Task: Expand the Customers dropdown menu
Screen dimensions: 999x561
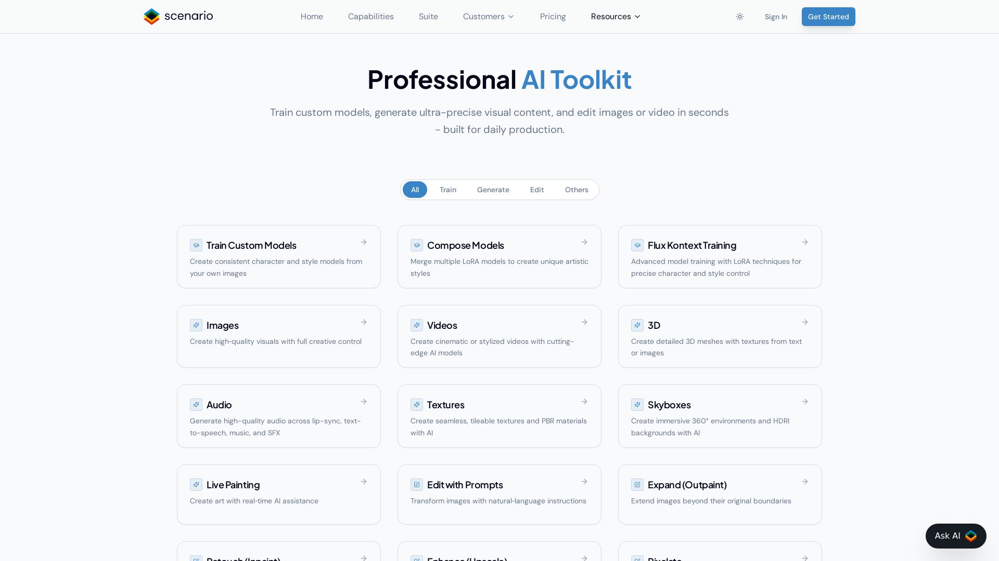Action: pos(488,17)
